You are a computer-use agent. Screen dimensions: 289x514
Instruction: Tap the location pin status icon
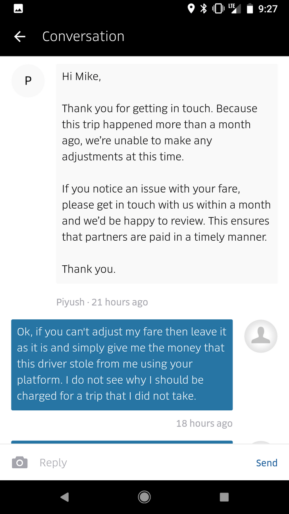click(191, 9)
